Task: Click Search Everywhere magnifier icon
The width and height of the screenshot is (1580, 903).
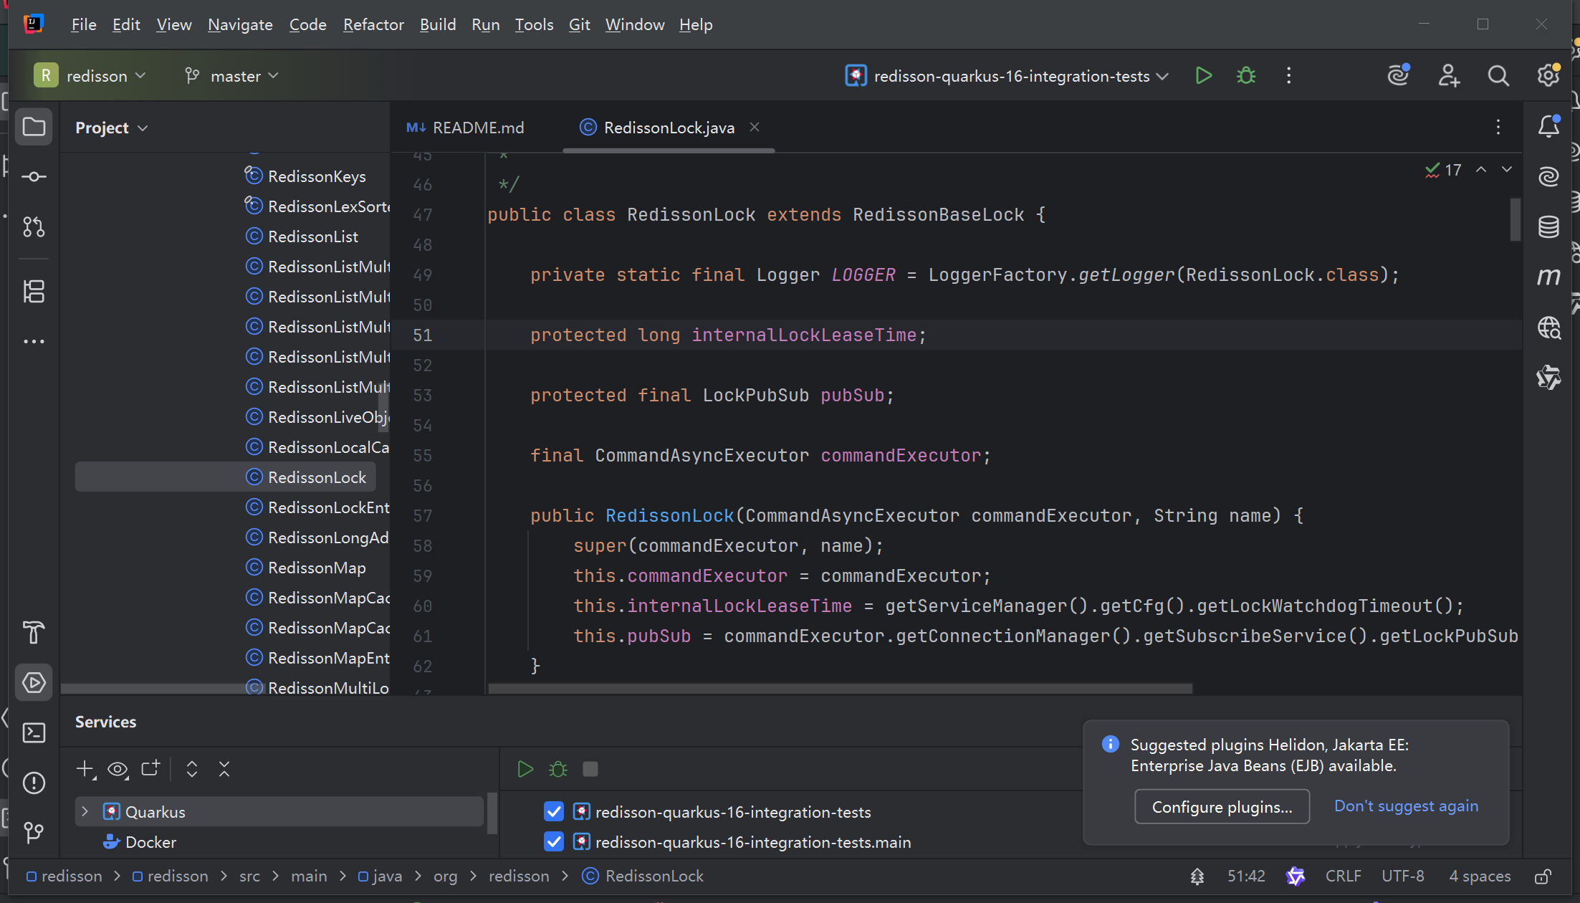Action: [x=1498, y=76]
